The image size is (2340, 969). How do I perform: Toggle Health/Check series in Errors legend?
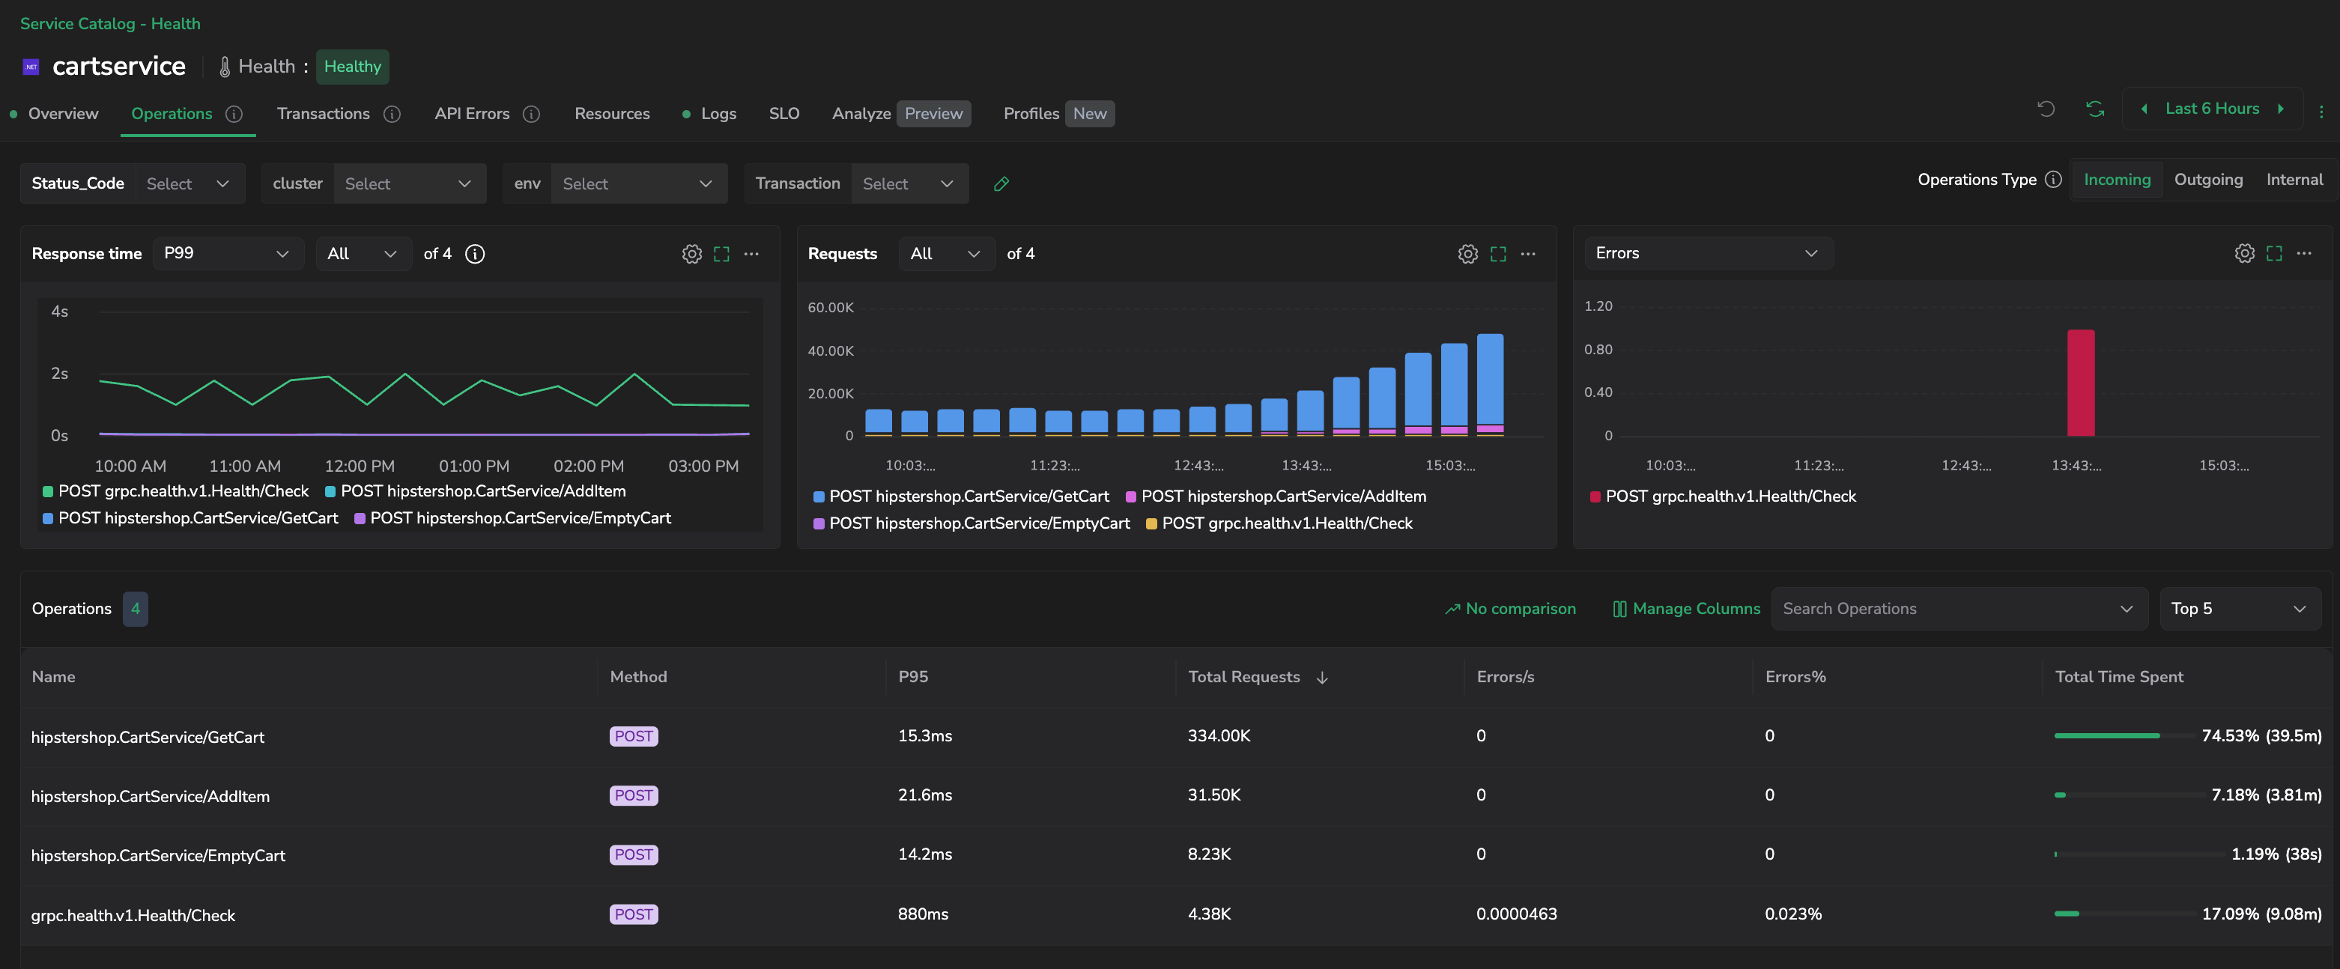pos(1722,496)
